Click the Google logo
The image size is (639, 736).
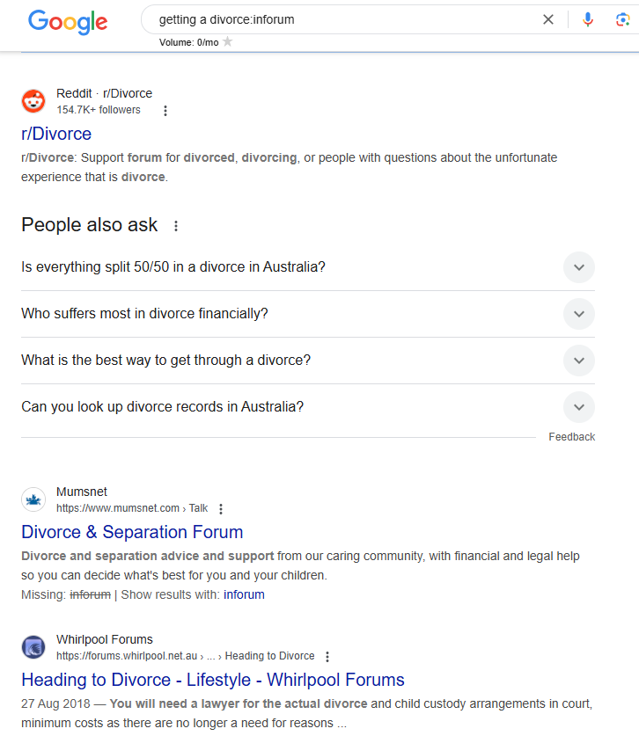pyautogui.click(x=68, y=21)
